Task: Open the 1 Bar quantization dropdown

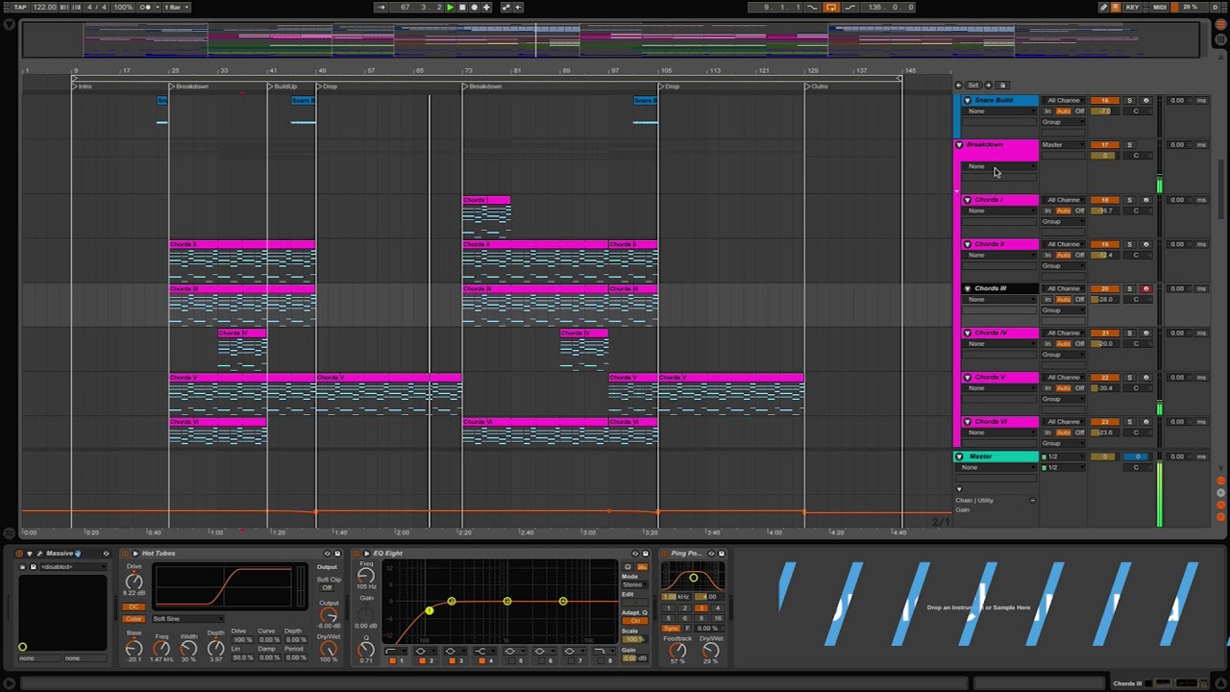Action: coord(175,7)
